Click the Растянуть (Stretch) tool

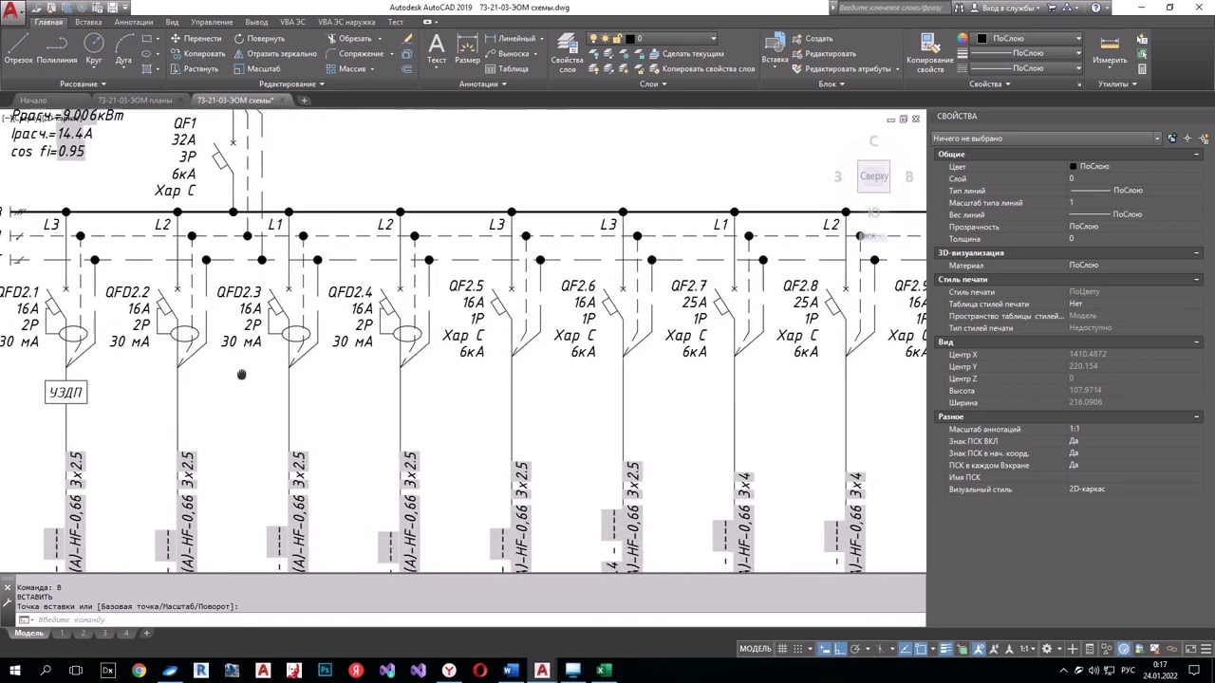click(194, 69)
